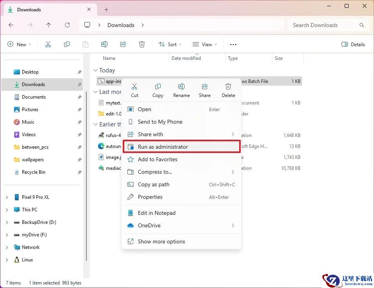The height and width of the screenshot is (288, 374).
Task: Expand myDrive (F:) node
Action: pos(7,235)
